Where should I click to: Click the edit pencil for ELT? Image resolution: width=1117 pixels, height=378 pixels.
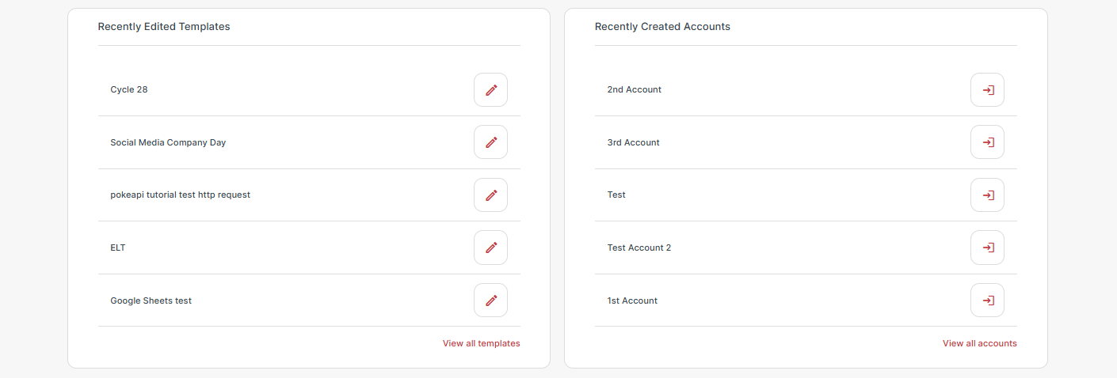coord(490,248)
